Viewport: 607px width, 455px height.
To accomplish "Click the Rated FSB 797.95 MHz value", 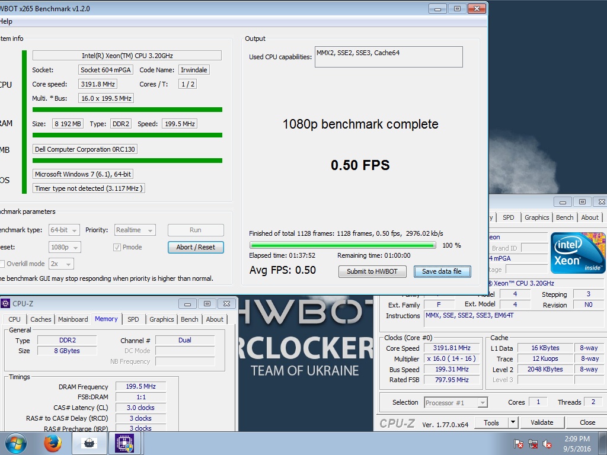I will (452, 380).
